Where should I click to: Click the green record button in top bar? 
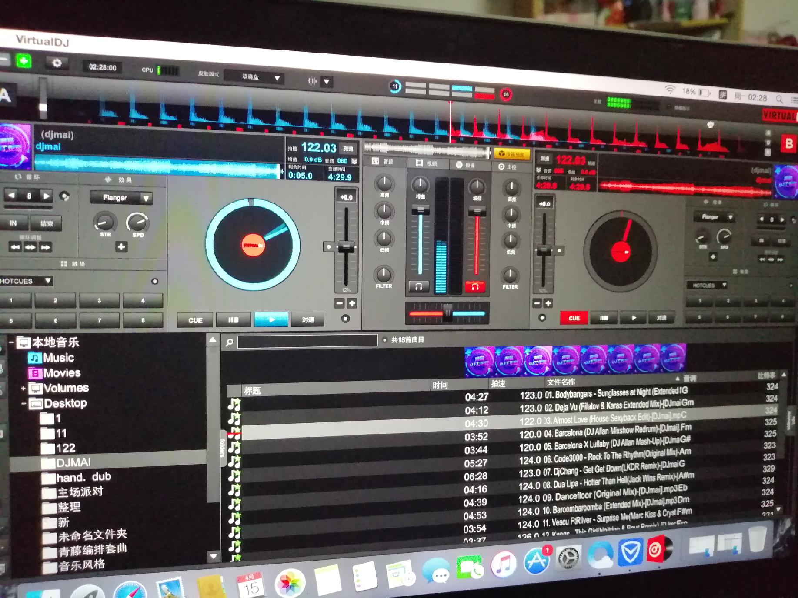[24, 61]
